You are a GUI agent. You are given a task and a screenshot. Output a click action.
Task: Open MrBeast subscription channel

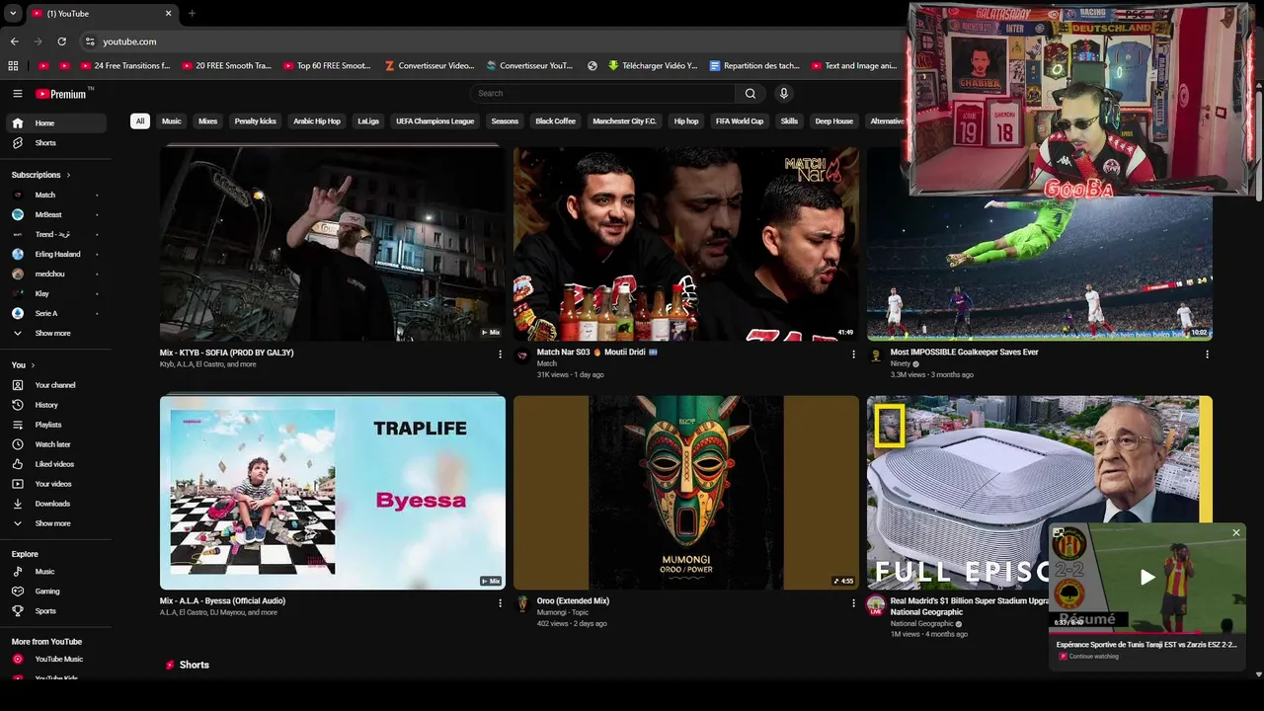coord(57,214)
